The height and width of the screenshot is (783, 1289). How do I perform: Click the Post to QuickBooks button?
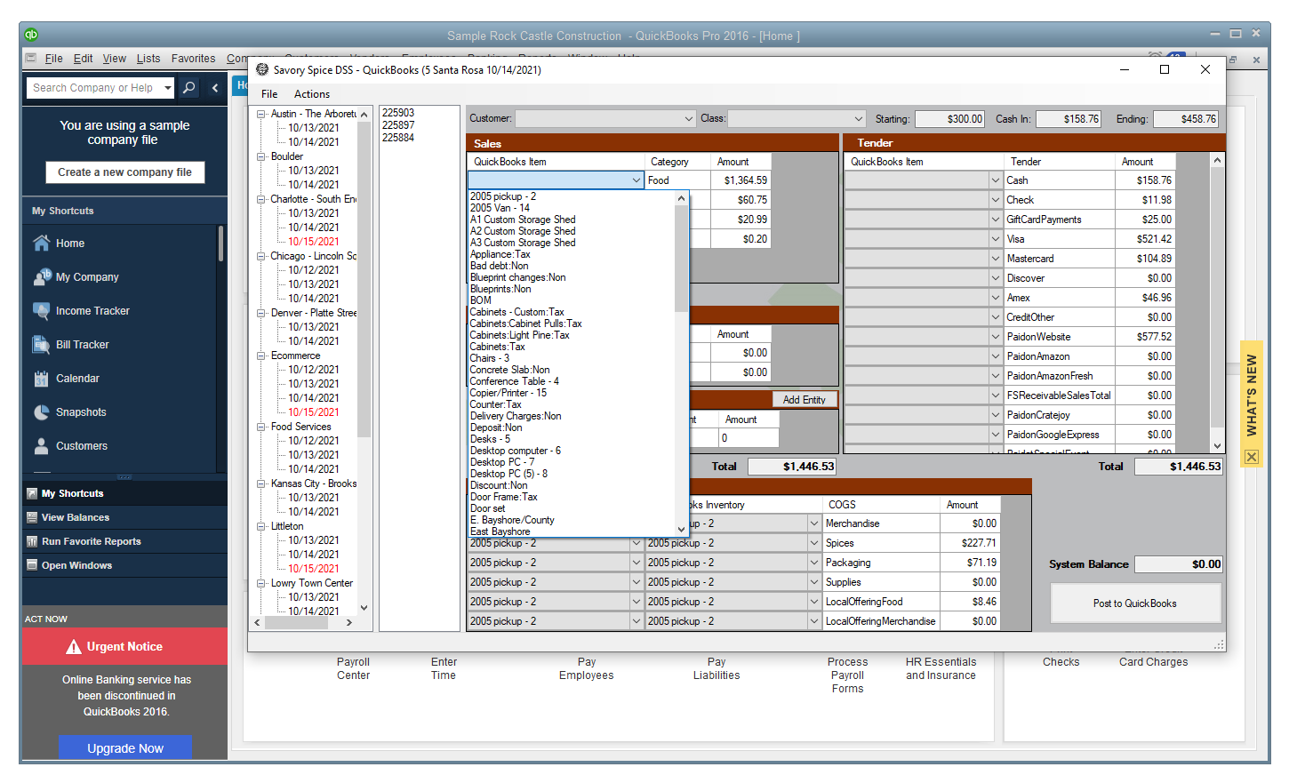[x=1134, y=603]
